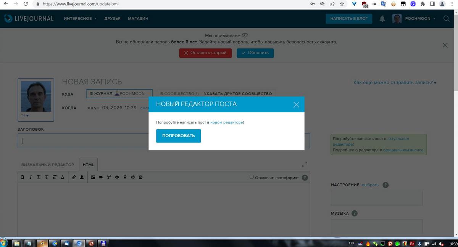Insert a link via the chain icon
Viewport: 458px width, 247px height.
74,177
